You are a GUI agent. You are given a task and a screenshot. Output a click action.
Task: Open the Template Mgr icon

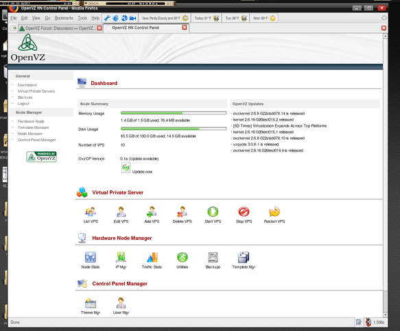coord(244,258)
